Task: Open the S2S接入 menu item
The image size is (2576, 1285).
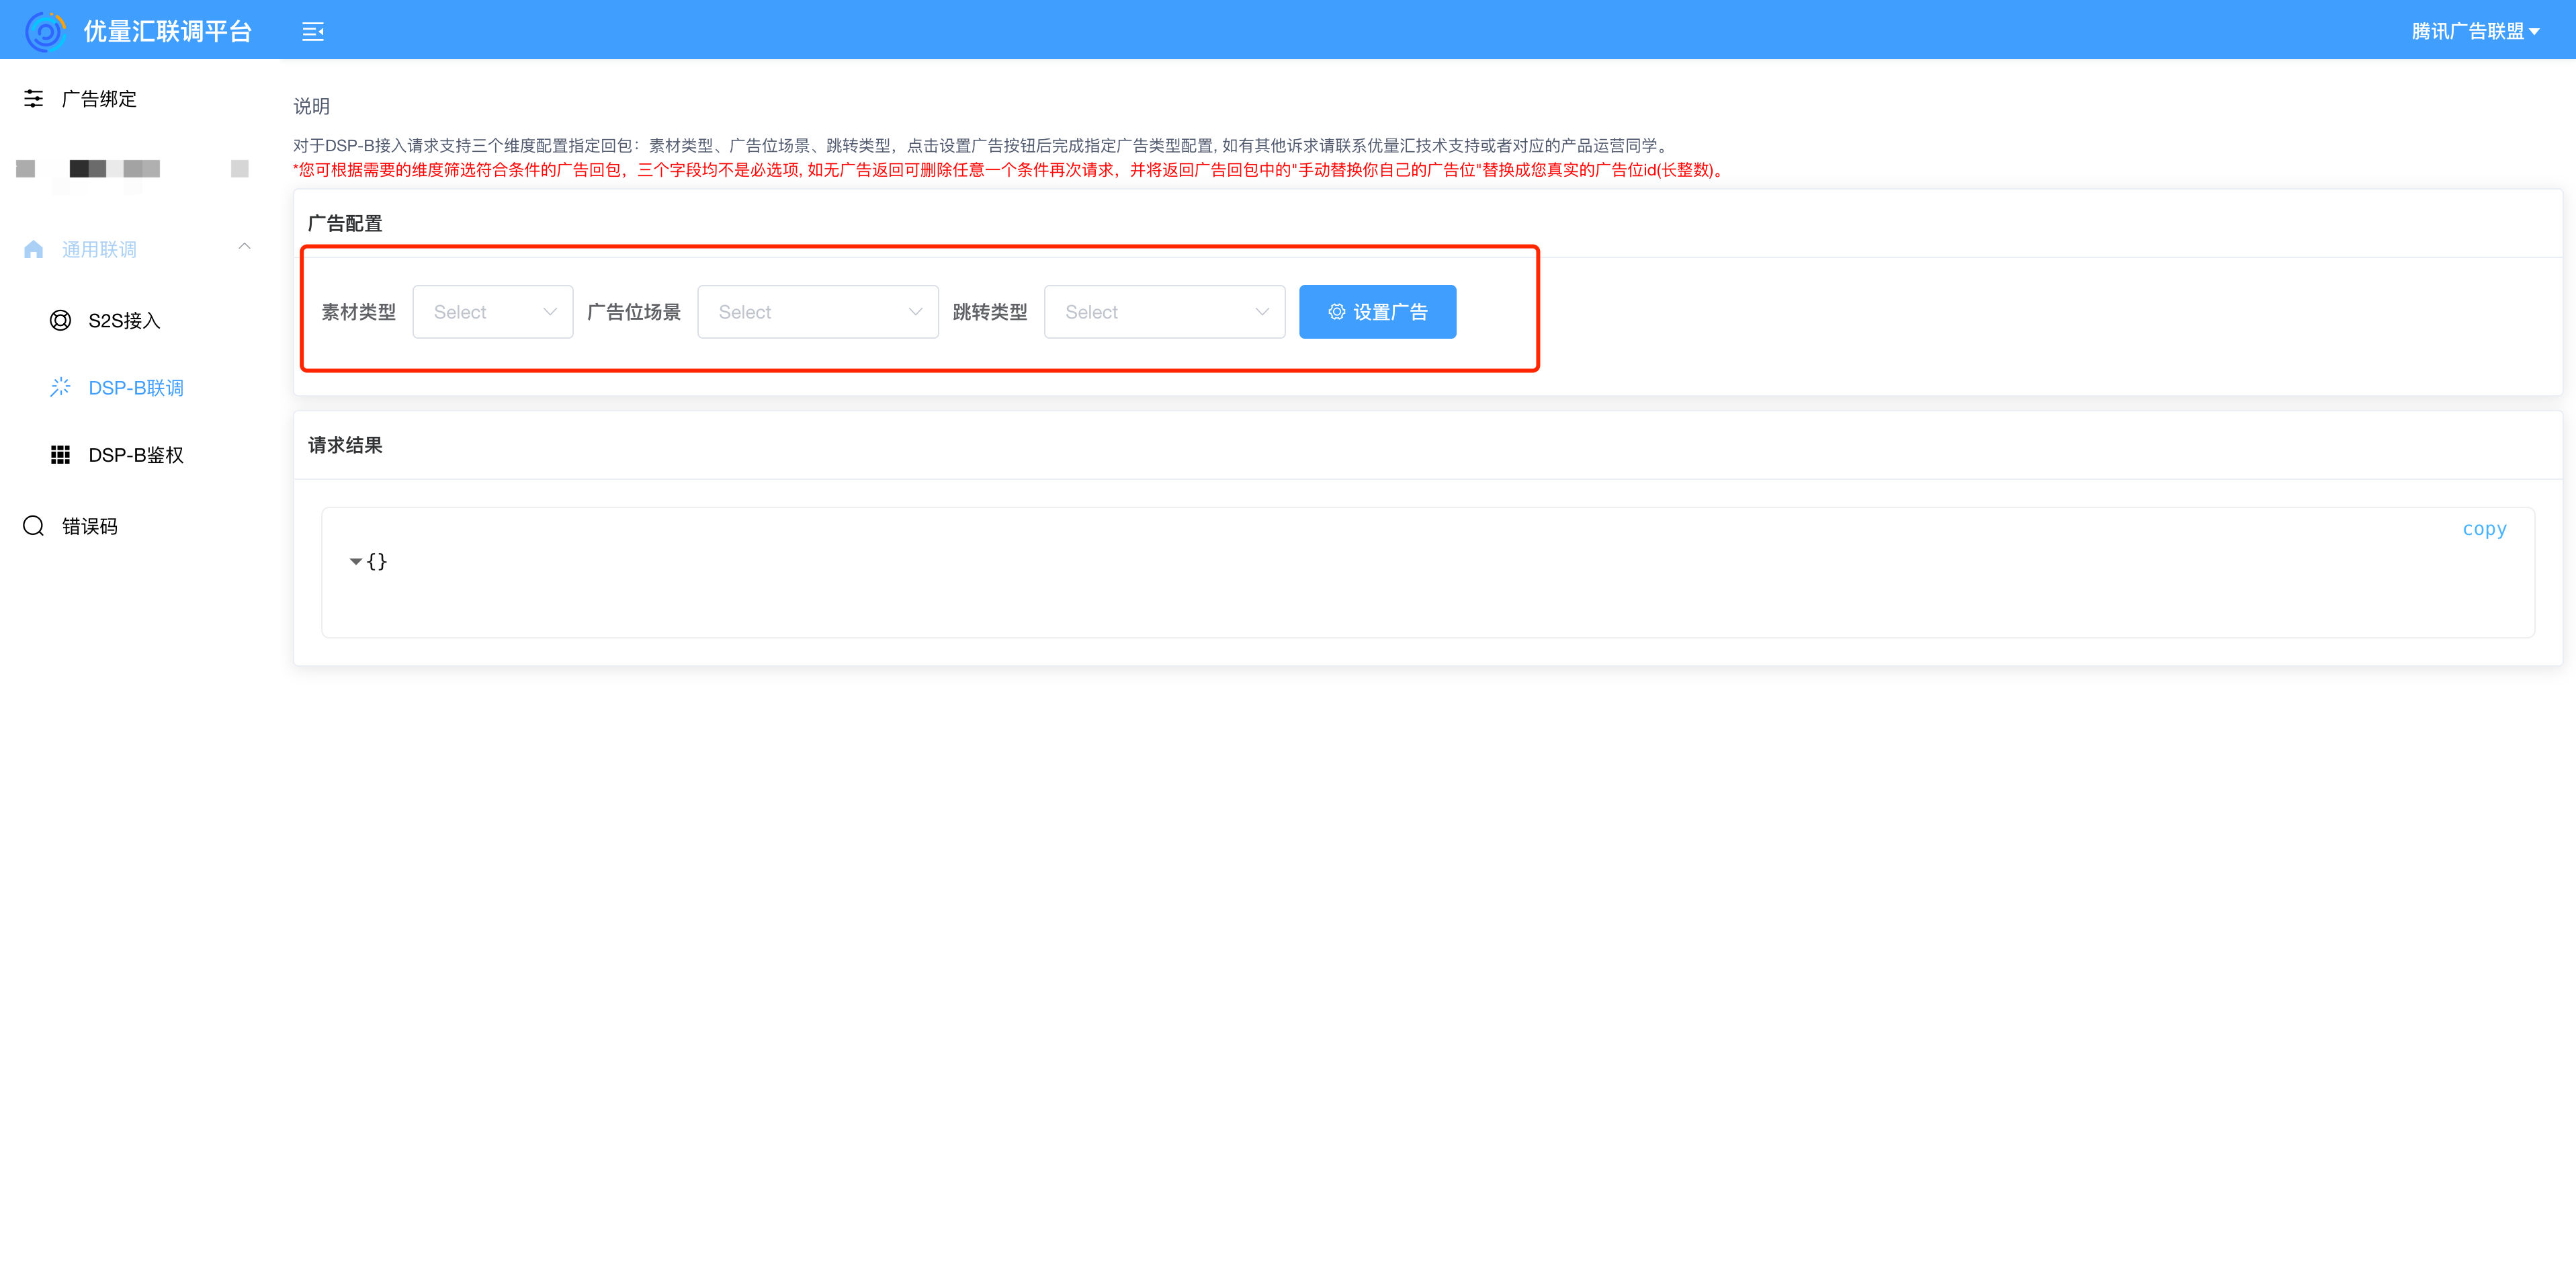Action: (124, 320)
